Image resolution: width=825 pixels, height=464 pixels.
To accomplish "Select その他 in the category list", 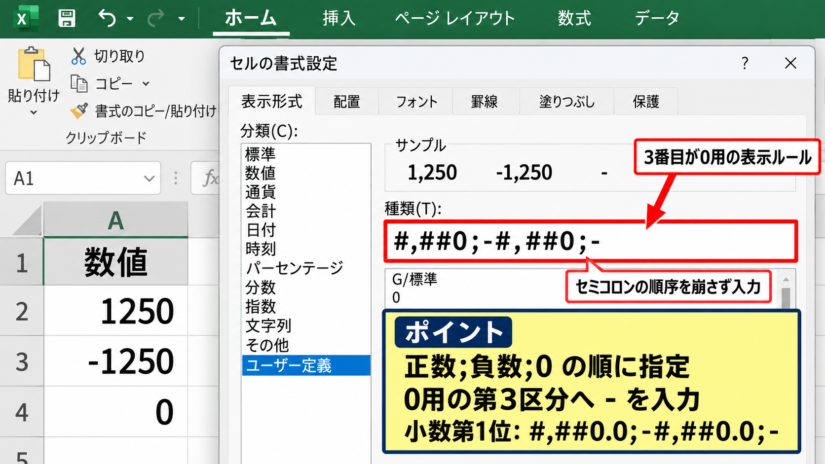I will pos(306,345).
